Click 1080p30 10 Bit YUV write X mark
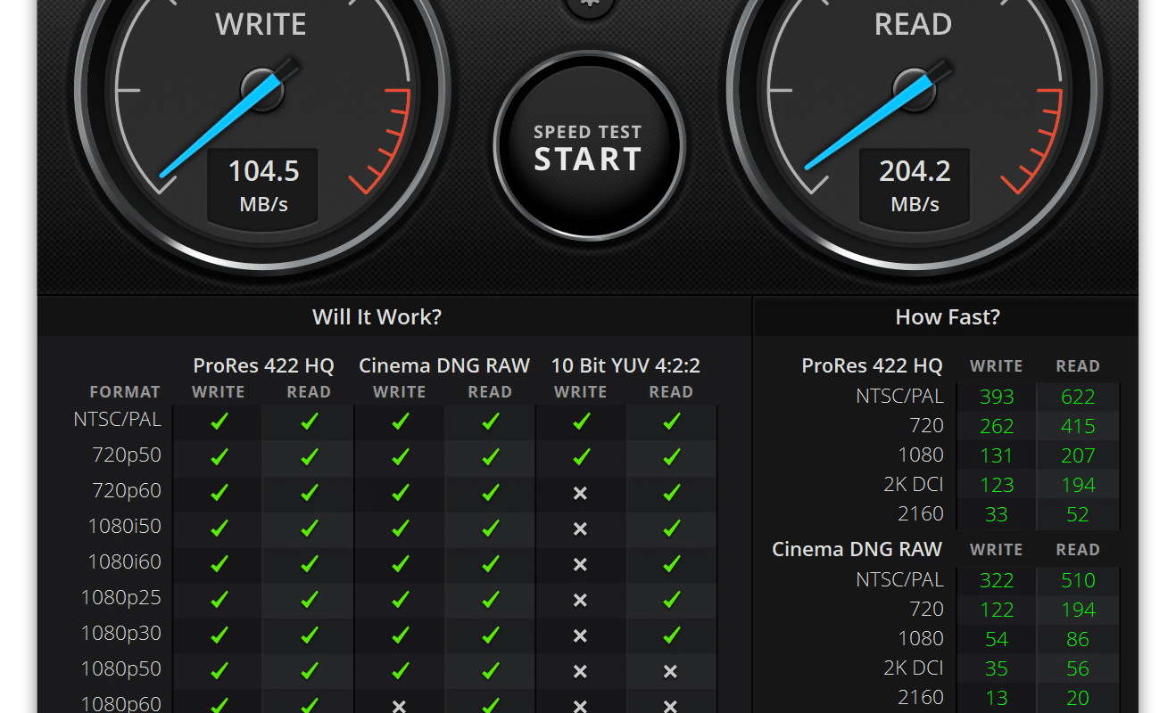Screen dimensions: 1176x713 (580, 635)
